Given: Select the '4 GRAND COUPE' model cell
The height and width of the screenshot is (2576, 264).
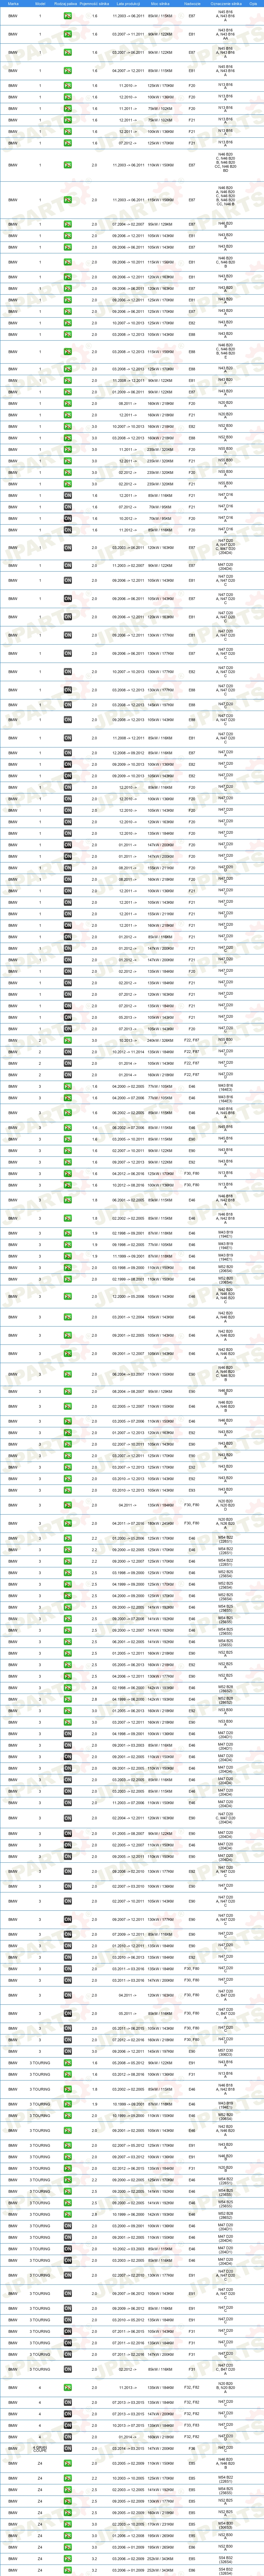Looking at the screenshot, I should (40, 2449).
